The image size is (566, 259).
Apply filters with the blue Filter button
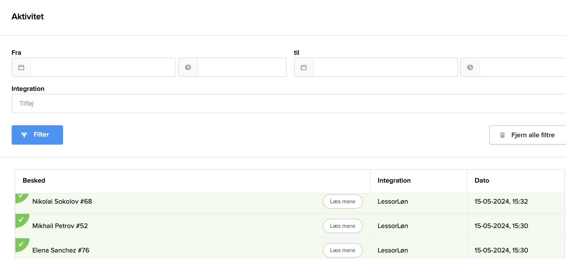(x=37, y=135)
